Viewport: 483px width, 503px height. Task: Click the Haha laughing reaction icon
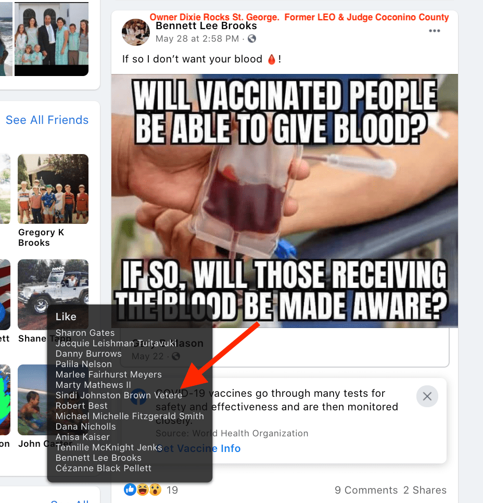tap(143, 489)
